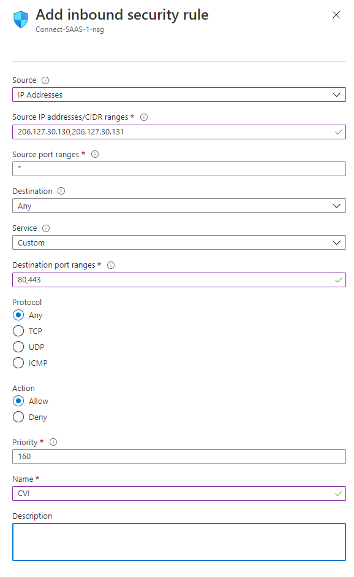The image size is (354, 577).
Task: Click the info icon next to Source
Action: pos(45,80)
